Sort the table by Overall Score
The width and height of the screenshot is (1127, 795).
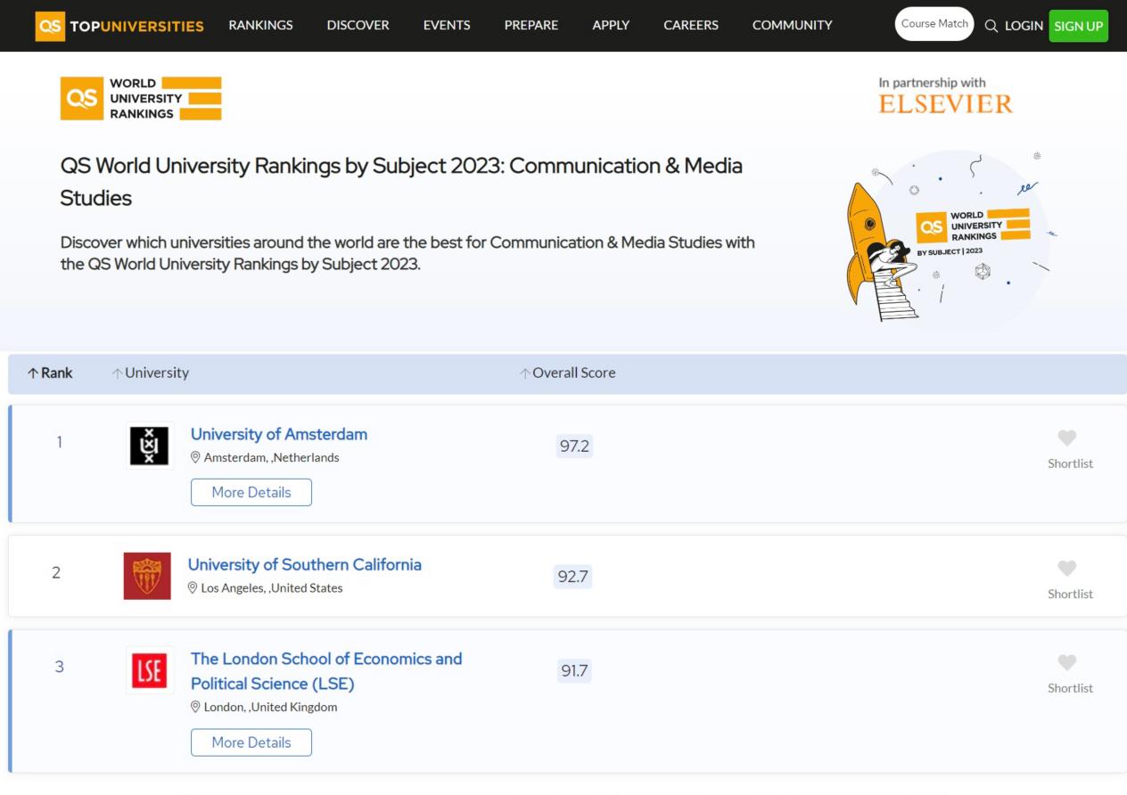coord(567,373)
